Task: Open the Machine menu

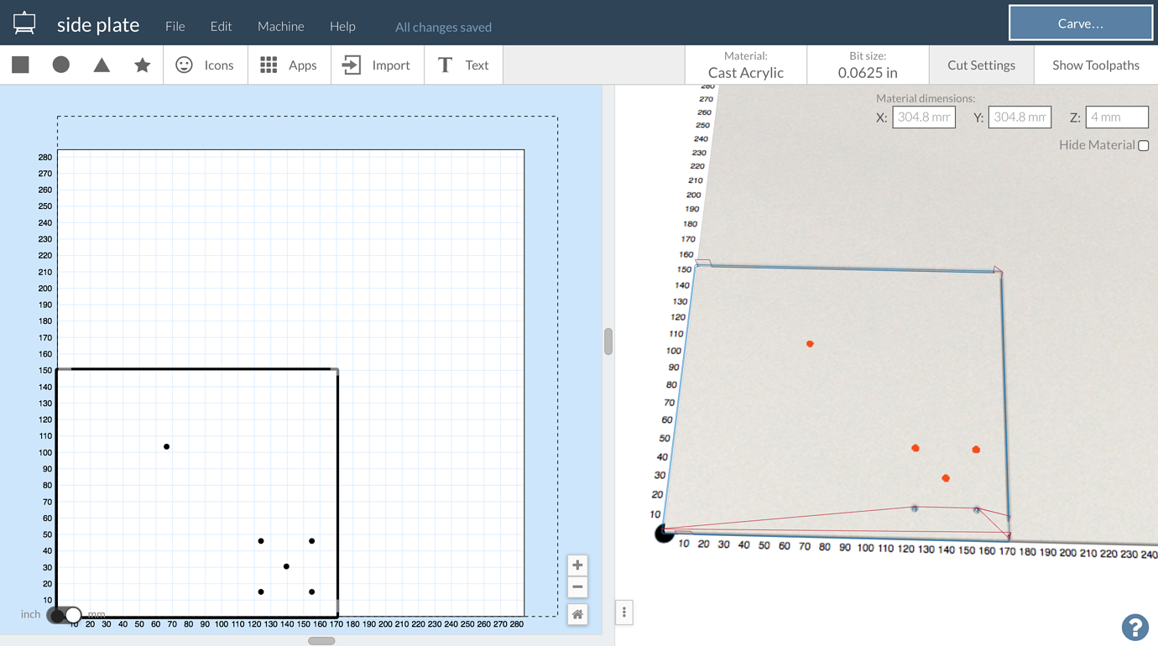Action: click(x=280, y=26)
